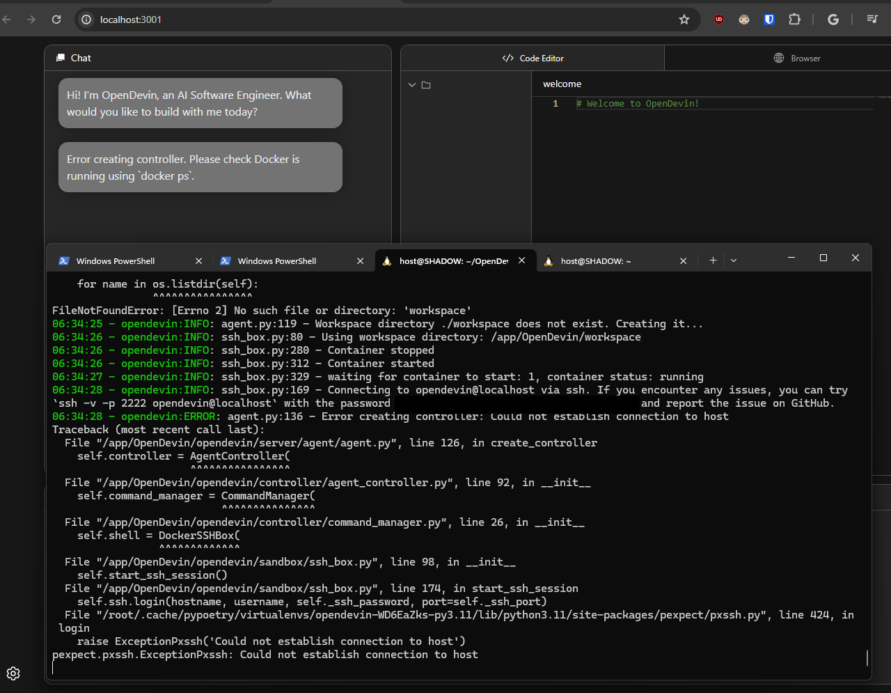Click the Code Editor </> icon

(x=508, y=58)
